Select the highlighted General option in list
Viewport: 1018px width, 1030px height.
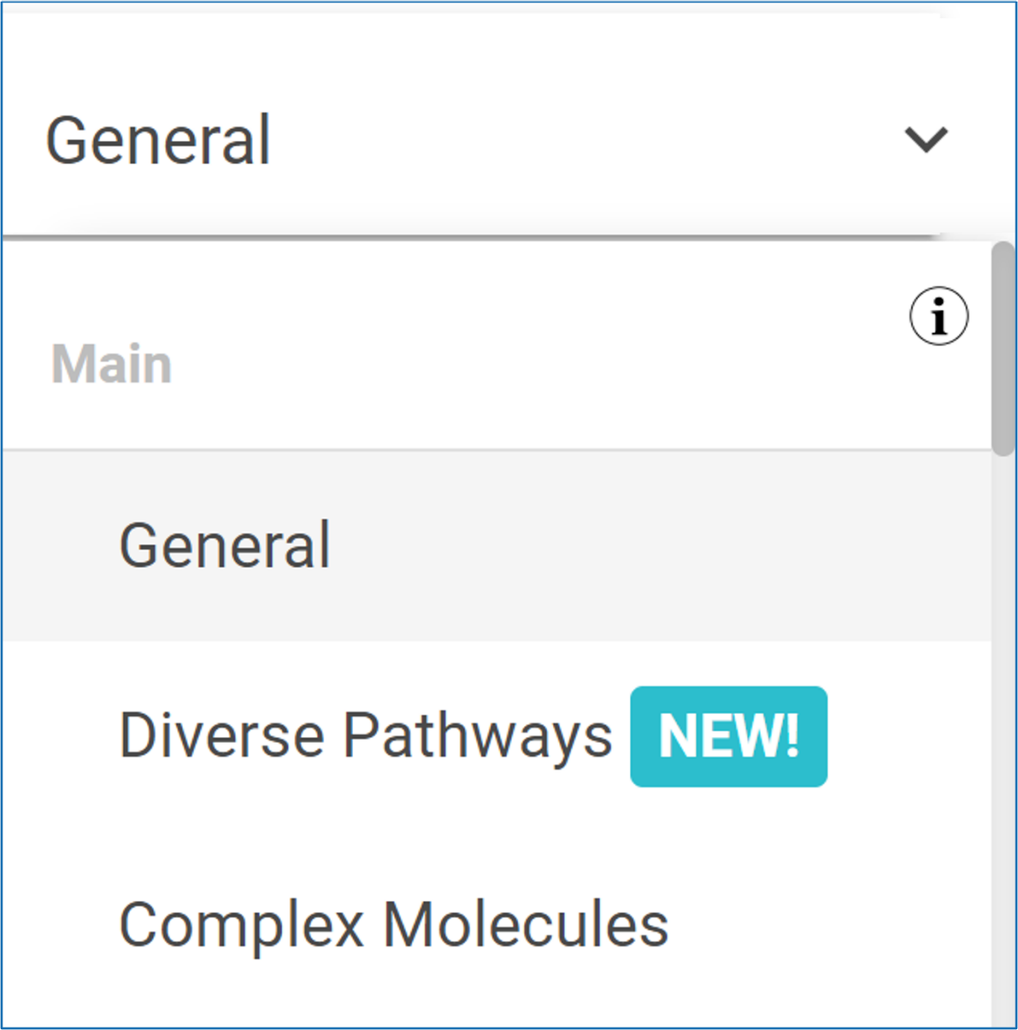pos(225,545)
